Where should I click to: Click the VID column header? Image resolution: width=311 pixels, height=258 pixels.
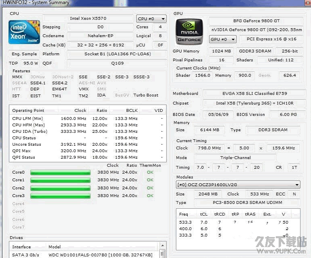[x=153, y=111]
